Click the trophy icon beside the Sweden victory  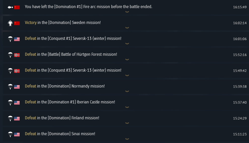10,23
